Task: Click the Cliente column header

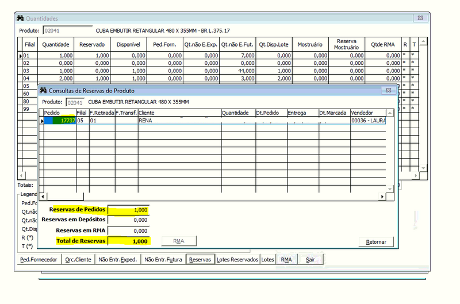Action: 179,113
